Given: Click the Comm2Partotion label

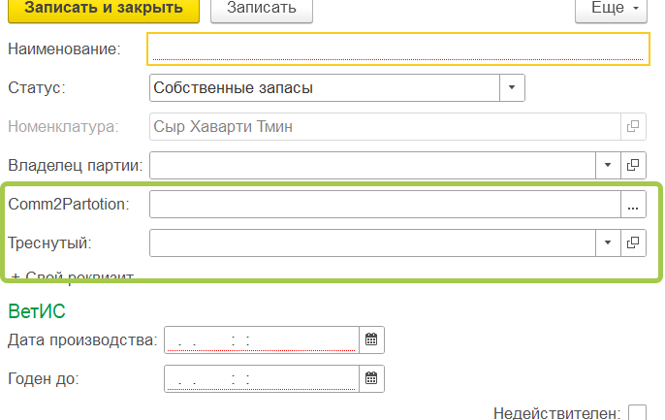Looking at the screenshot, I should click(69, 204).
